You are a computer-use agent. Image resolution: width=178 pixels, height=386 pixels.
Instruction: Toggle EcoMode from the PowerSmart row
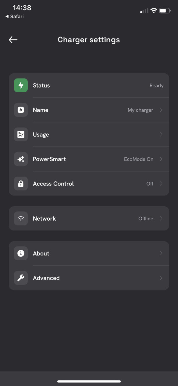(x=139, y=159)
